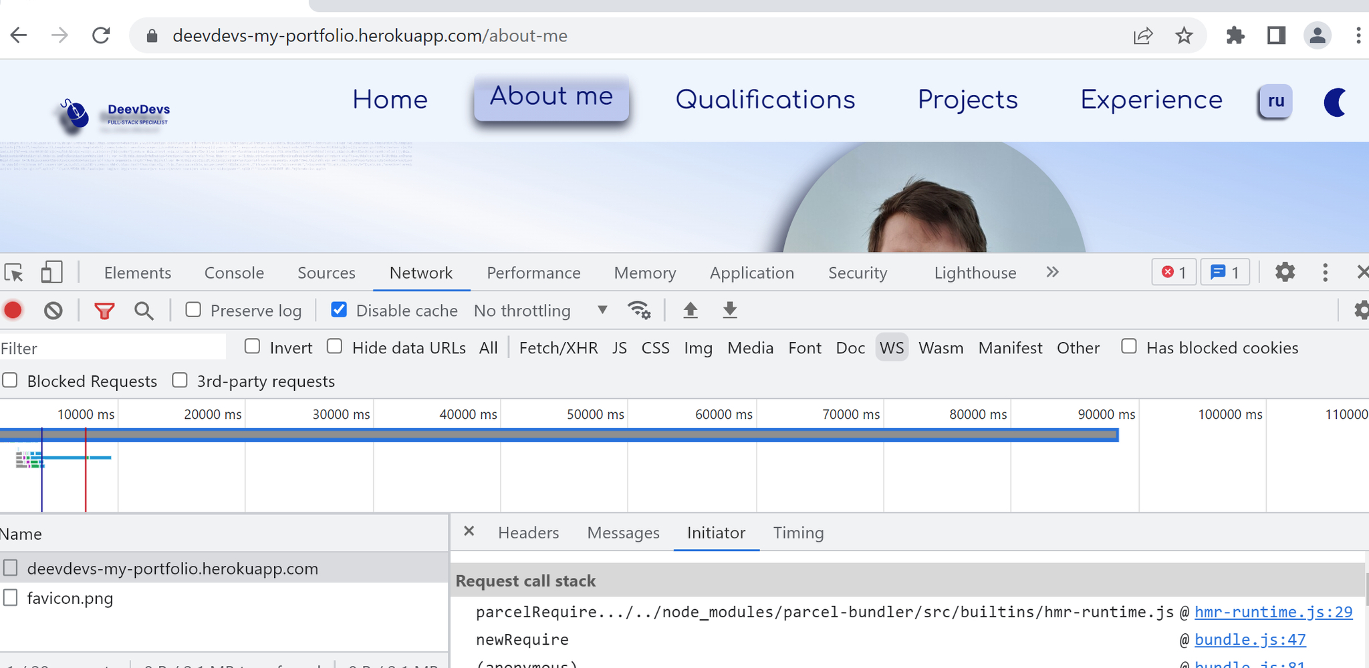Expand more DevTools tabs chevron
This screenshot has width=1369, height=668.
pyautogui.click(x=1052, y=273)
